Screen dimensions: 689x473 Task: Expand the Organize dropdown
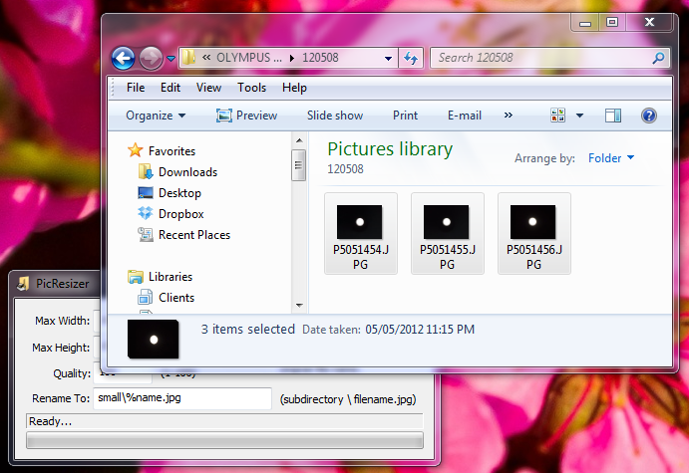[x=156, y=116]
